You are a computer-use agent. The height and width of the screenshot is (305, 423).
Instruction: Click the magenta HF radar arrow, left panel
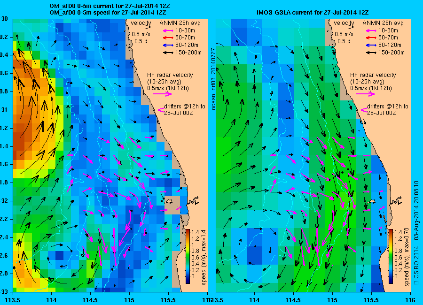163,94
